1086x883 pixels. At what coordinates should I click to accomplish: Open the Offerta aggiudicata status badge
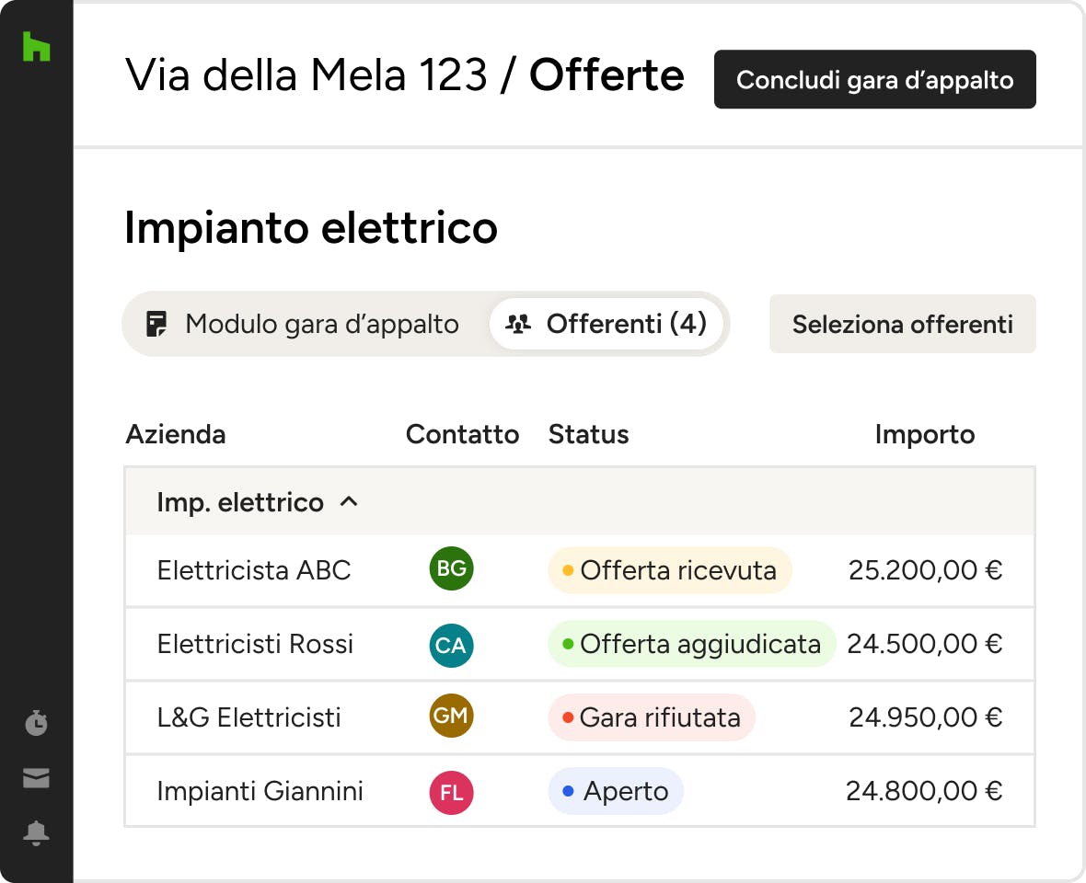[x=691, y=644]
